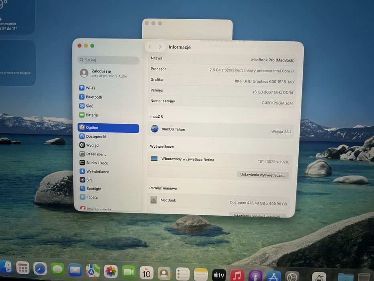The height and width of the screenshot is (281, 374).
Task: Open Music from the Dock
Action: [237, 276]
